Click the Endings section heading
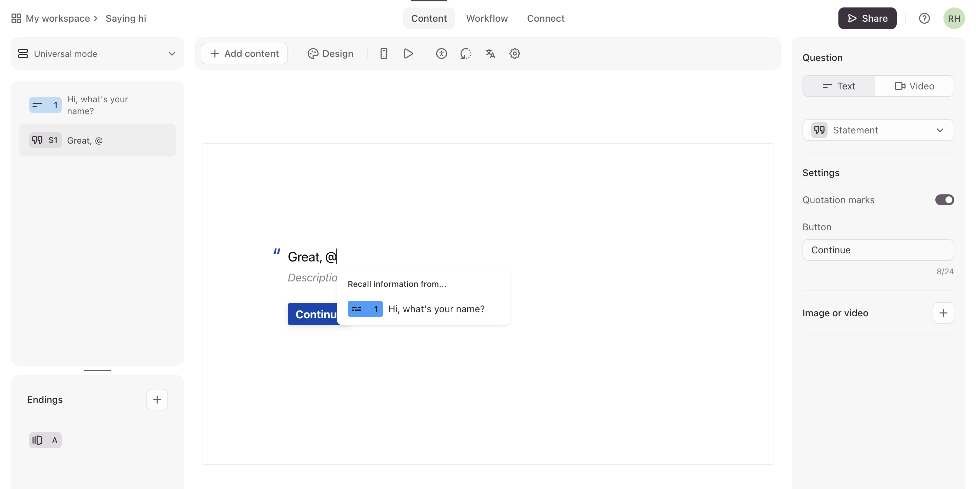The image size is (976, 489). coord(45,399)
